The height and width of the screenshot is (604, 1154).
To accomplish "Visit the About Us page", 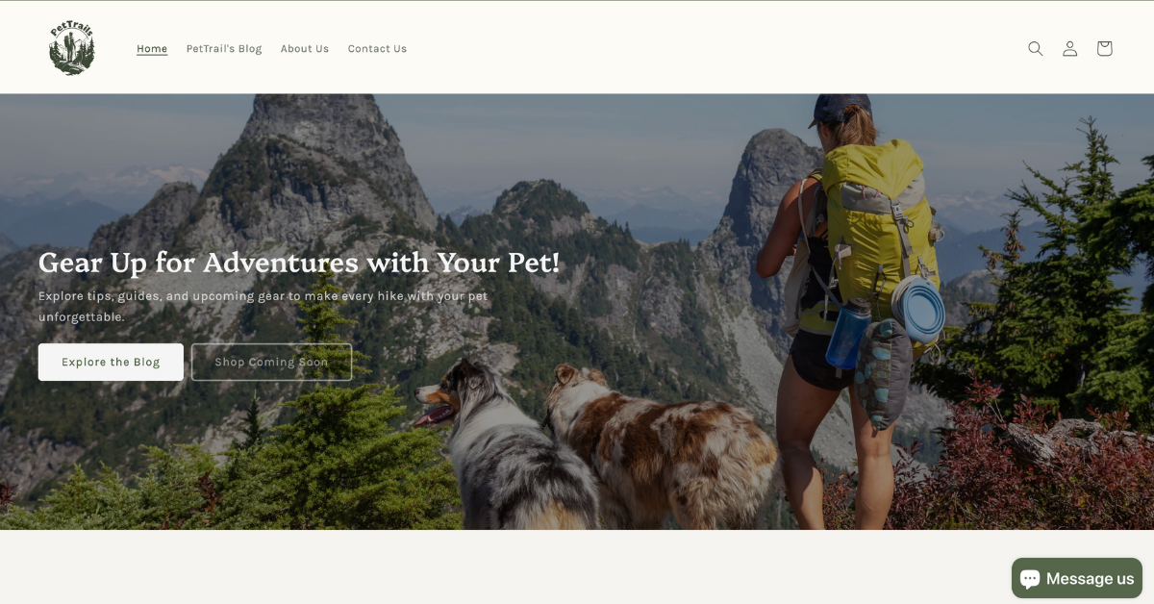I will pos(305,49).
